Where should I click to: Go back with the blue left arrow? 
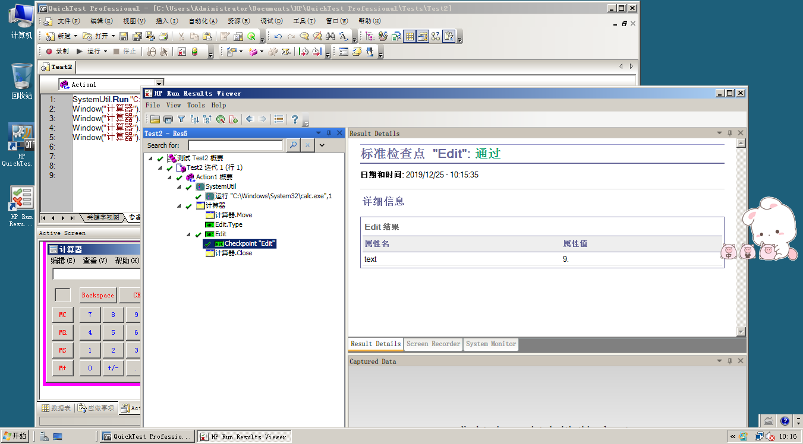pyautogui.click(x=250, y=119)
